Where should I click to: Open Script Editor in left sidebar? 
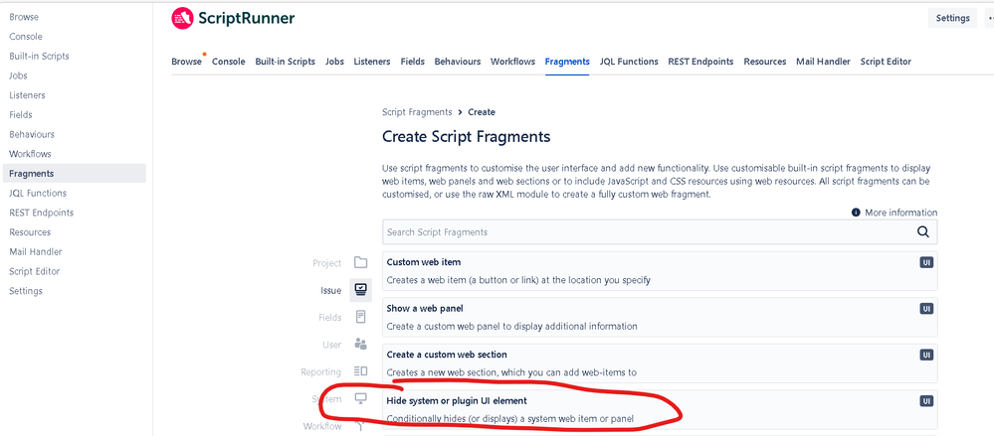35,272
